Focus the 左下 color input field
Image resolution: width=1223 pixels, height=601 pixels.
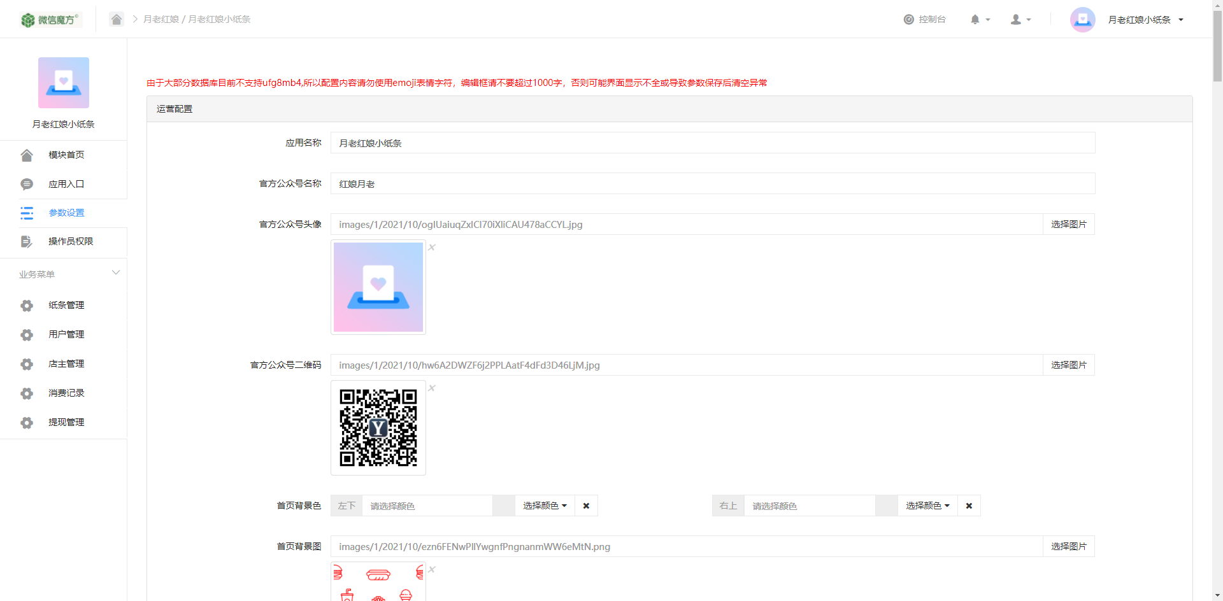[x=427, y=506]
